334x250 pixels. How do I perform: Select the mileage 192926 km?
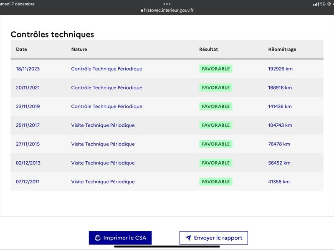[x=280, y=69]
